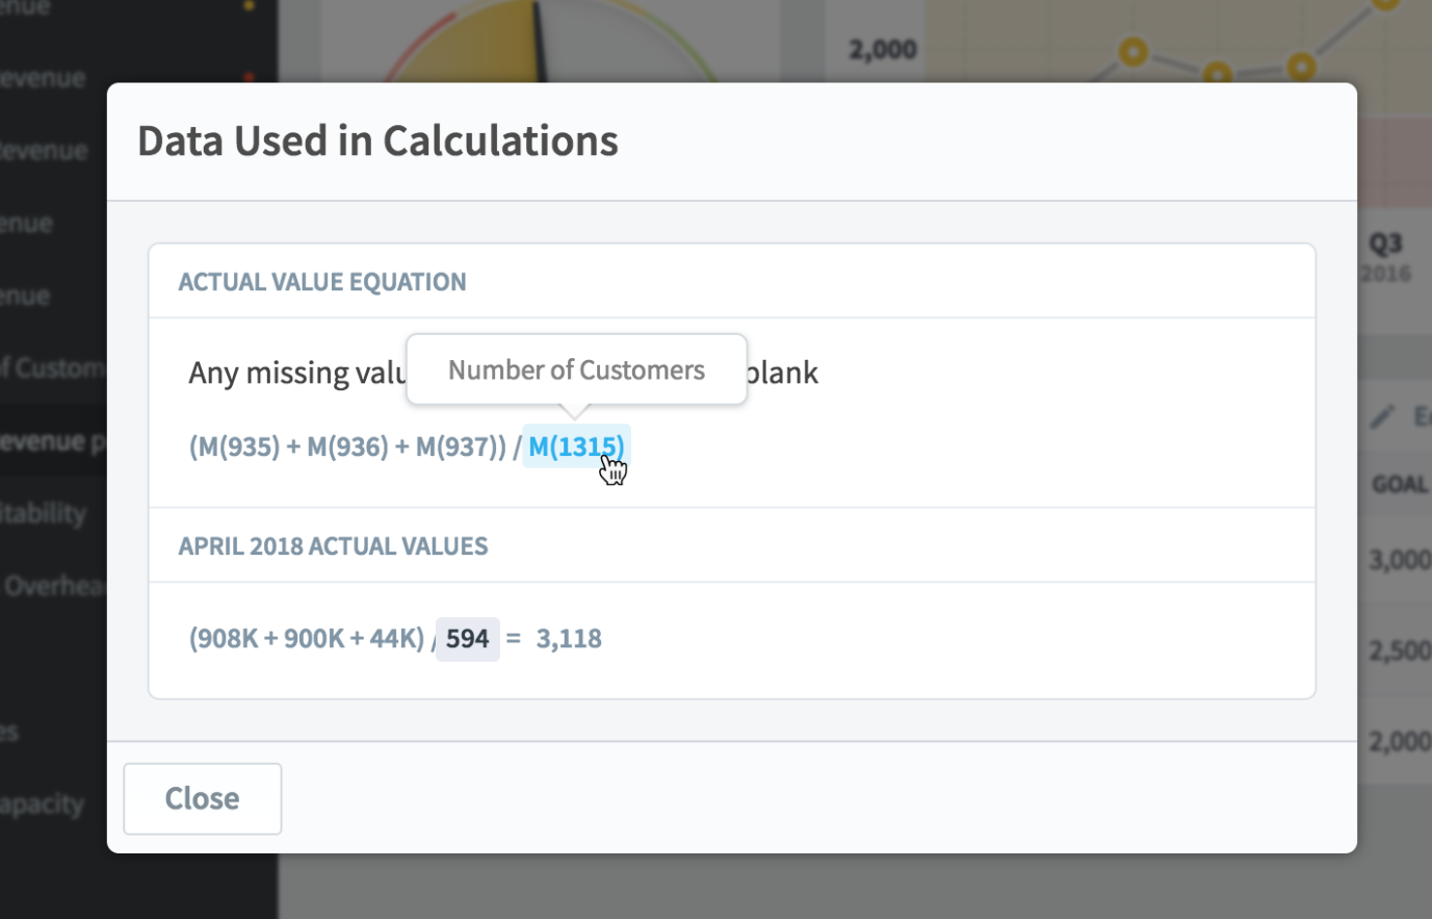Click the highlighted 594 value

(x=467, y=639)
